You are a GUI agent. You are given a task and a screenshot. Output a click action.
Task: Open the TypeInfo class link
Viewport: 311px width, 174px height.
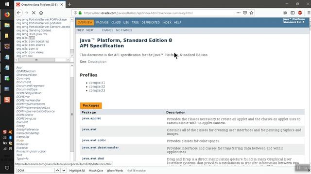[x=22, y=159]
